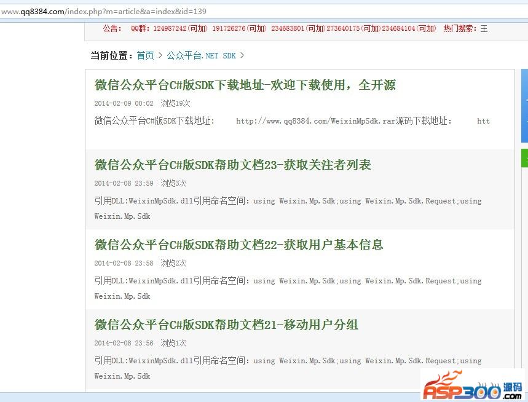Click date 2014-02-08 23:56
The image size is (528, 402).
(124, 343)
